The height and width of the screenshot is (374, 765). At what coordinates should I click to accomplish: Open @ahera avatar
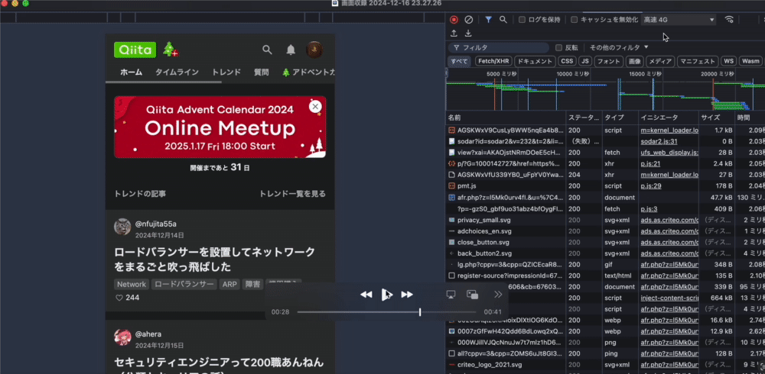(x=122, y=337)
